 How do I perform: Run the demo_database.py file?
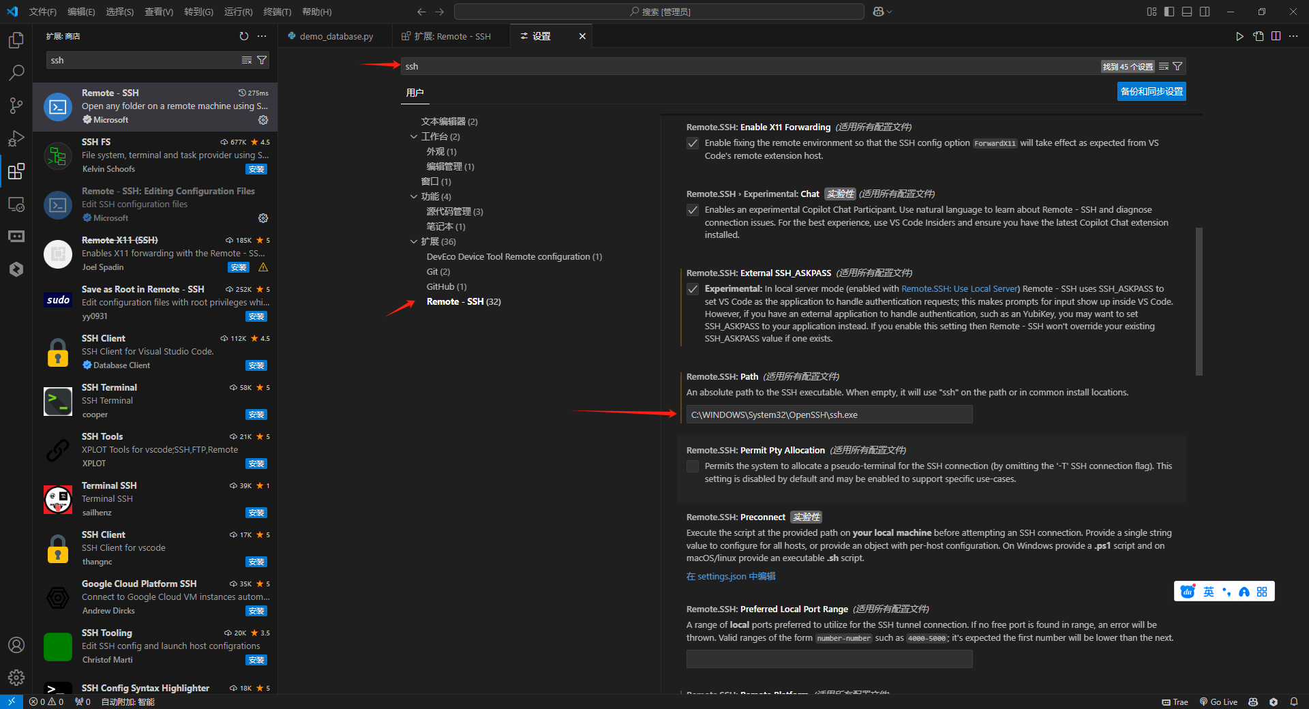coord(1239,36)
